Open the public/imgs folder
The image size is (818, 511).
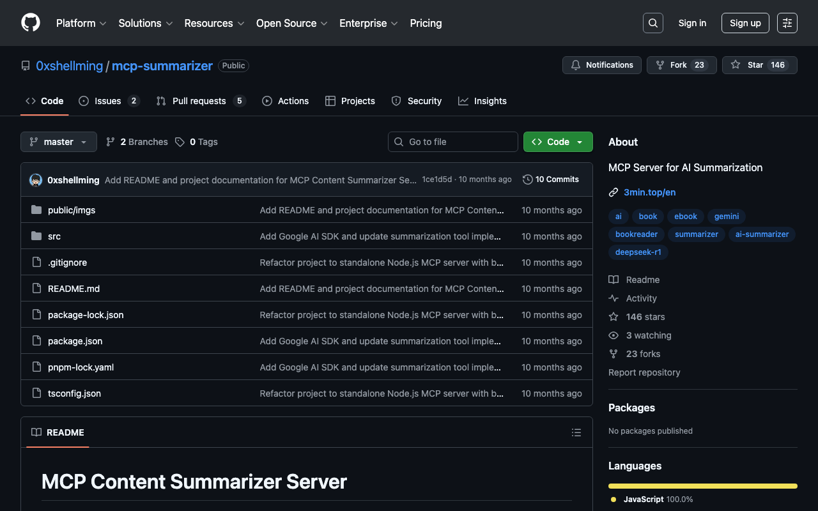point(72,210)
